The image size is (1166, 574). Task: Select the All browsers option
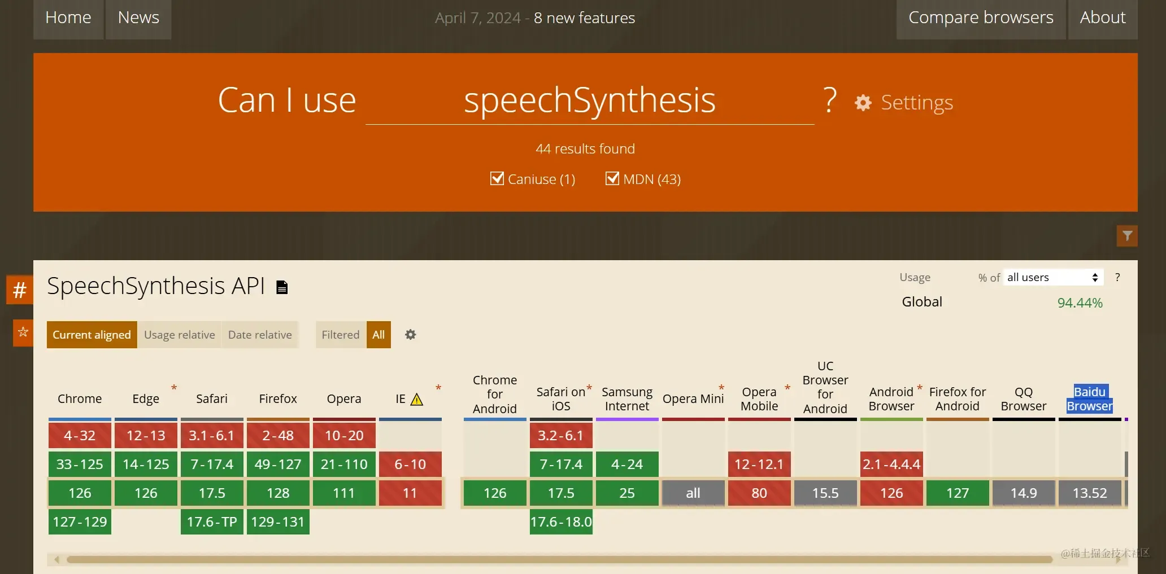[x=378, y=335]
